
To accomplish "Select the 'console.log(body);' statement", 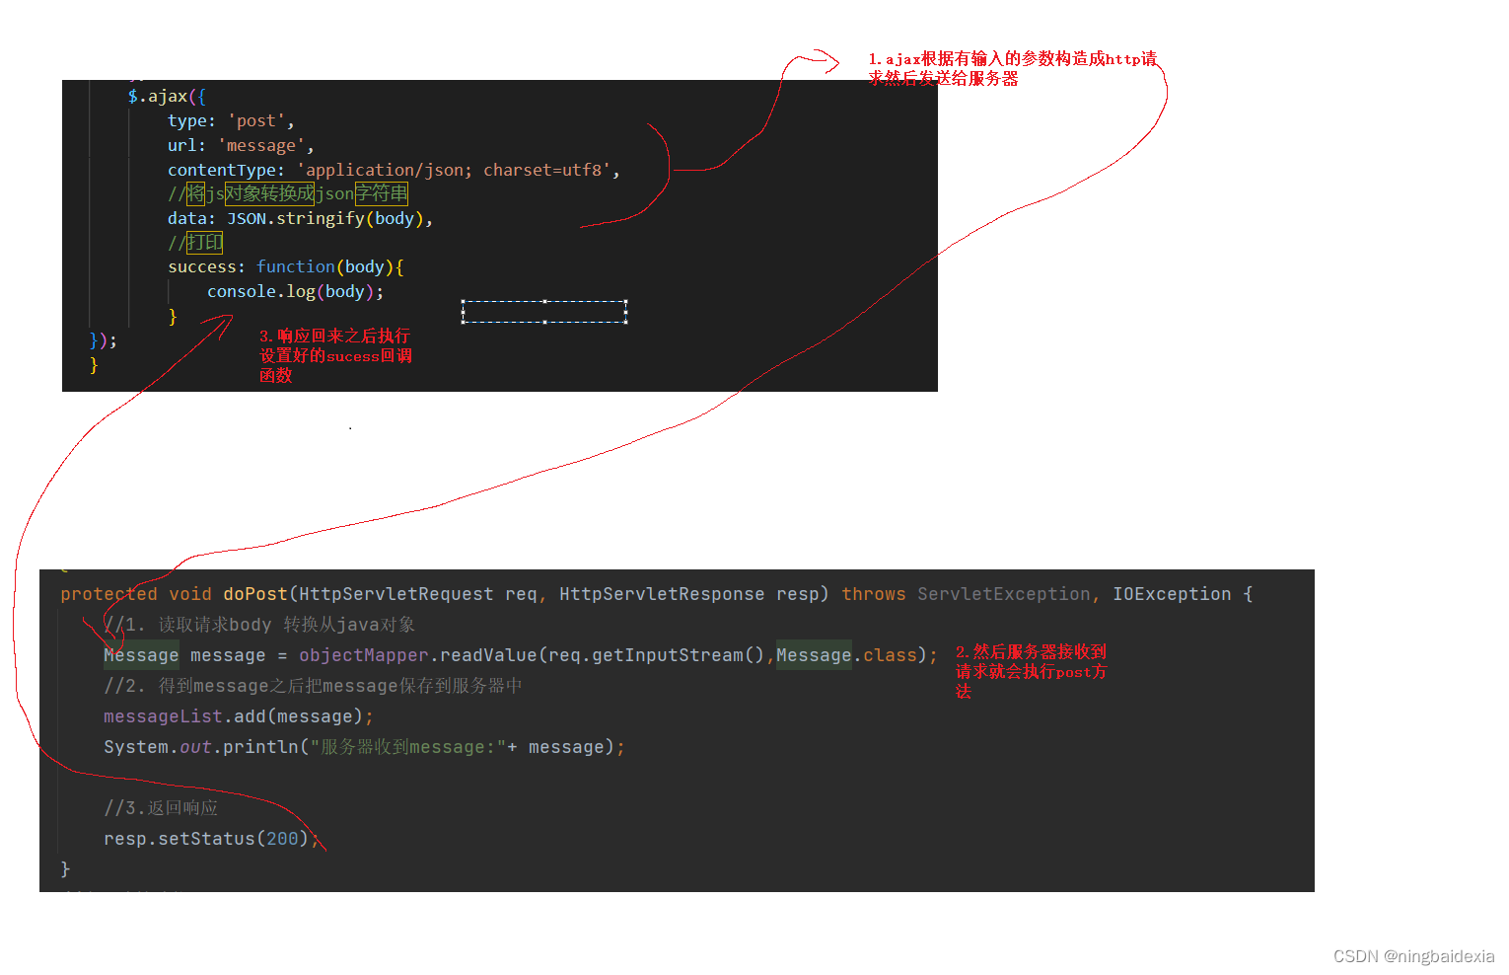I will point(295,291).
